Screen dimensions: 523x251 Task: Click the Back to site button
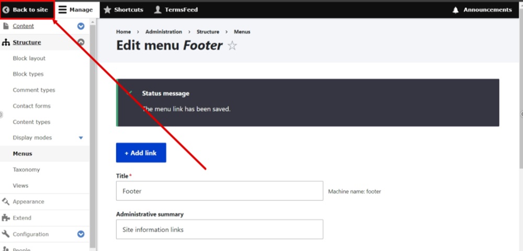27,9
